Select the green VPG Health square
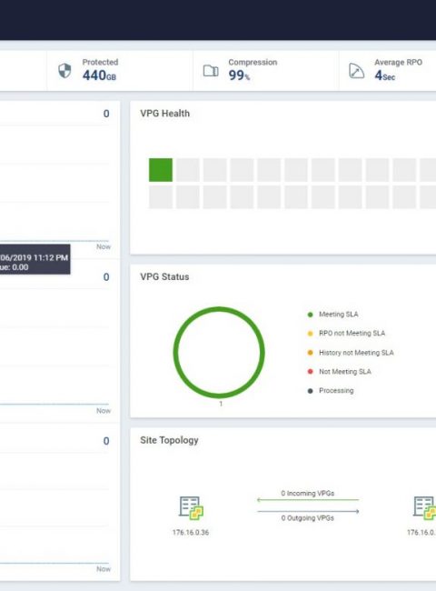Screen dimensions: 436x591 click(161, 170)
